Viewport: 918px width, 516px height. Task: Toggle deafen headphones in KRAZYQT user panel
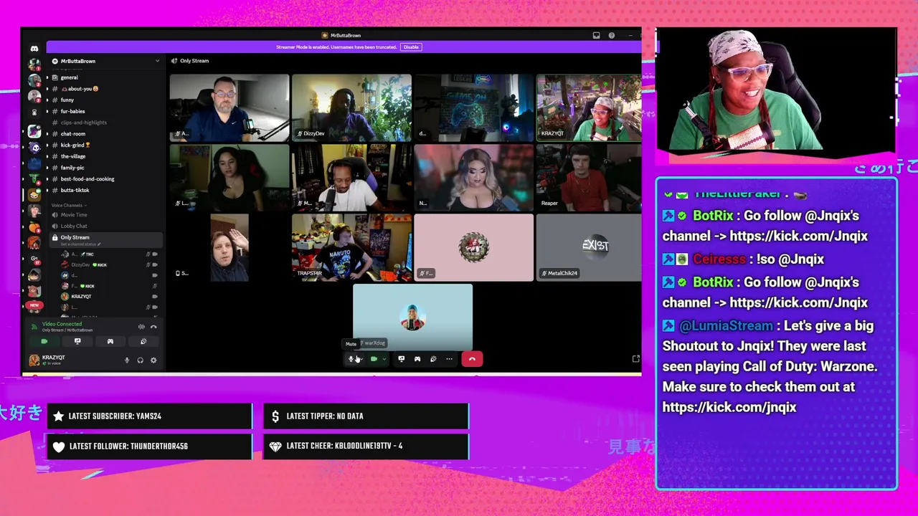coord(140,360)
